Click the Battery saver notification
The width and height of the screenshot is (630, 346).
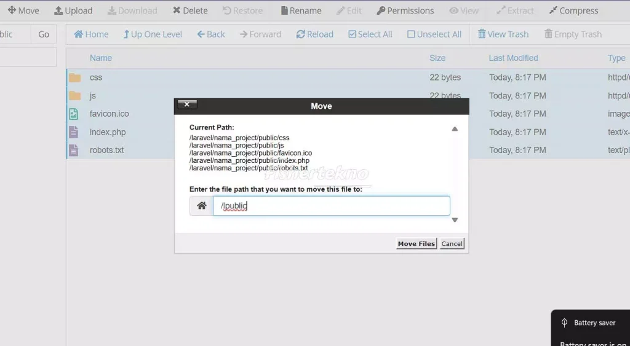click(591, 323)
